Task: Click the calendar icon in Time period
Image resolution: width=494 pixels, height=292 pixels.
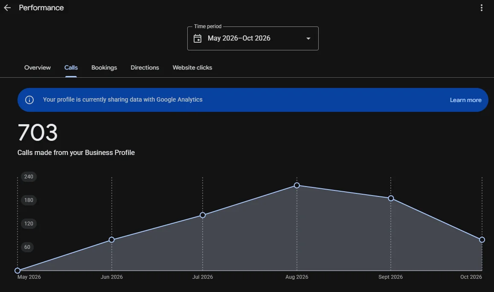Action: pyautogui.click(x=198, y=38)
